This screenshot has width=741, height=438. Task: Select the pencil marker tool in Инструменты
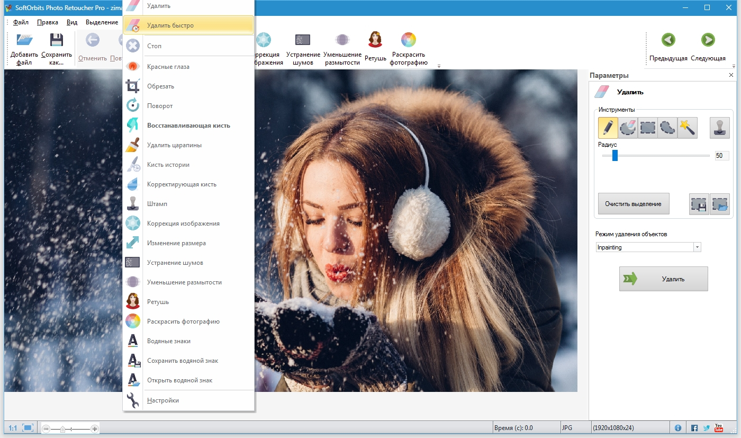coord(608,128)
